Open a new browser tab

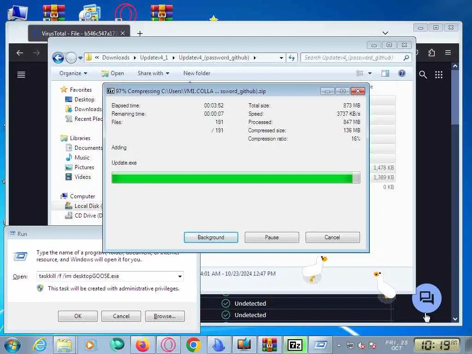pyautogui.click(x=140, y=33)
